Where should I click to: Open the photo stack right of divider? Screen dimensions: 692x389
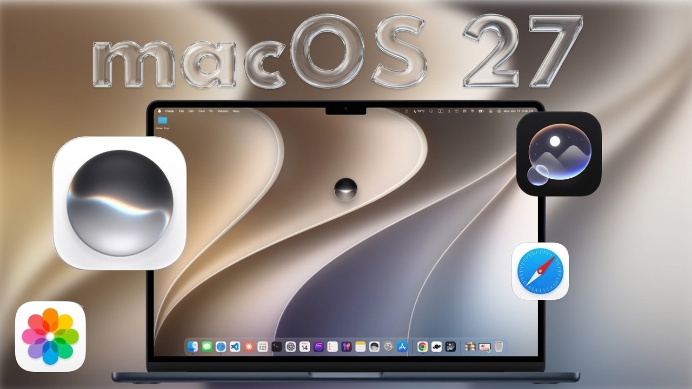pyautogui.click(x=470, y=347)
